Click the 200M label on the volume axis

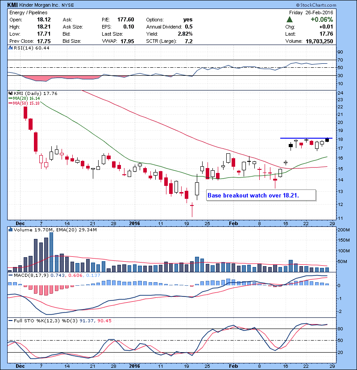click(344, 230)
